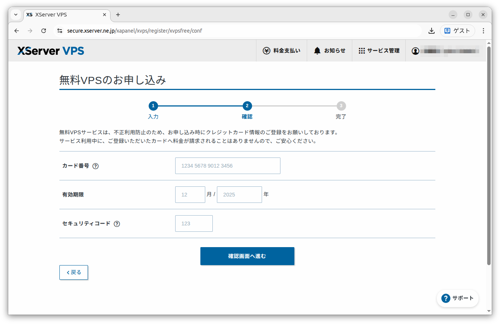
Task: Click the card number input field
Action: pyautogui.click(x=227, y=166)
